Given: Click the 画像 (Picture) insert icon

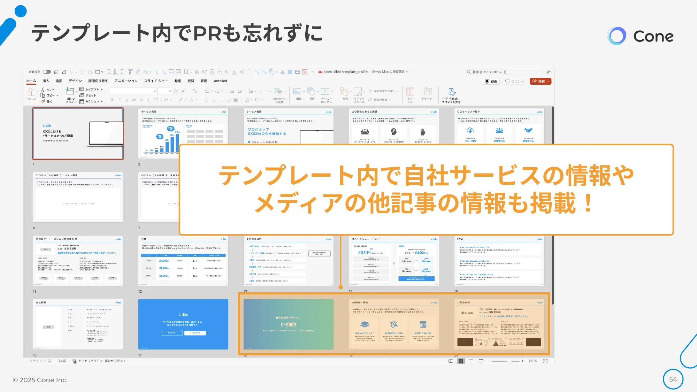Looking at the screenshot, I should tap(297, 91).
